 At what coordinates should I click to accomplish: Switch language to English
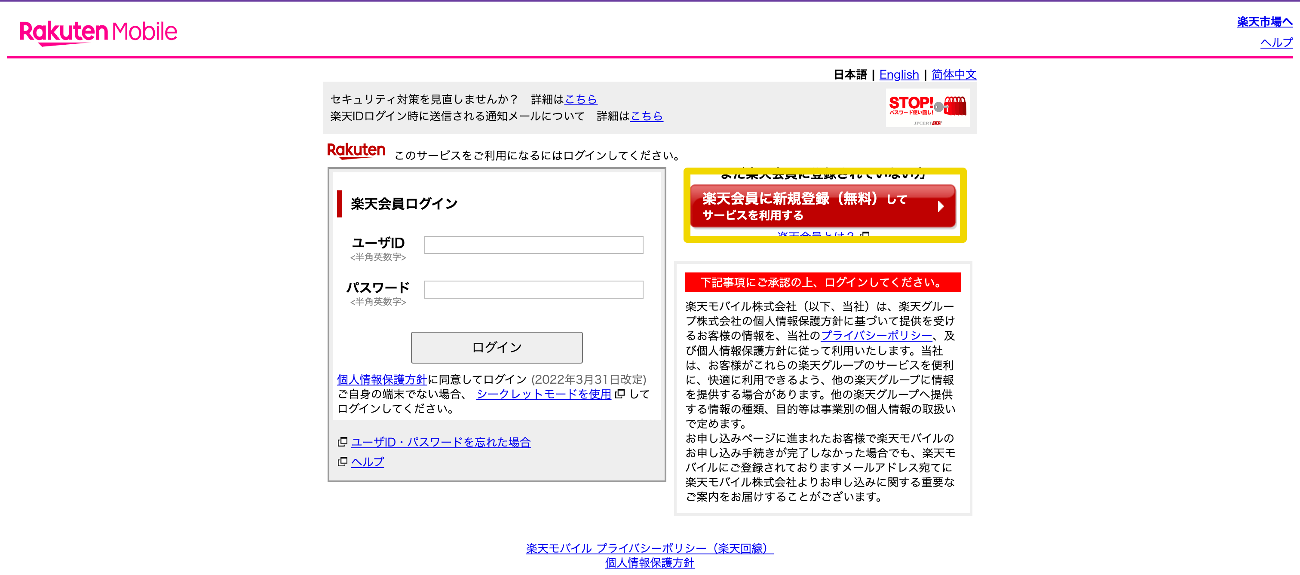point(899,74)
